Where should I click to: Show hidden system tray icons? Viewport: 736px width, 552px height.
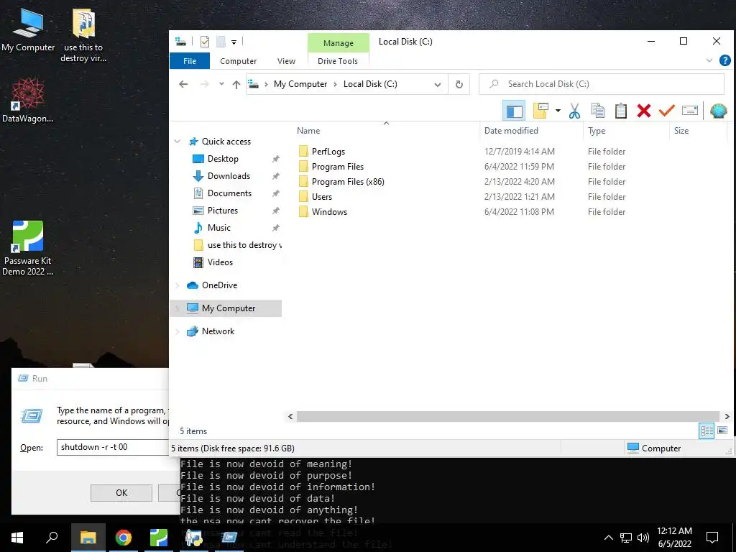(x=608, y=538)
